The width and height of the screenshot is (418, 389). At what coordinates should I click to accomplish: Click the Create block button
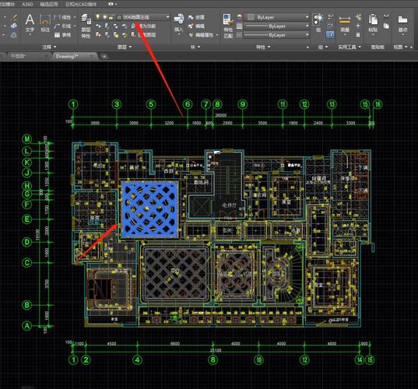196,17
